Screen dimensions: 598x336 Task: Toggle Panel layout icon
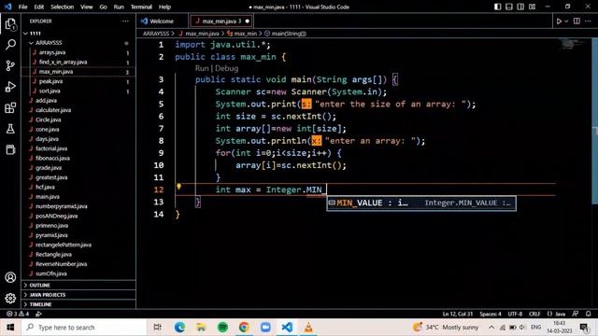coord(509,7)
